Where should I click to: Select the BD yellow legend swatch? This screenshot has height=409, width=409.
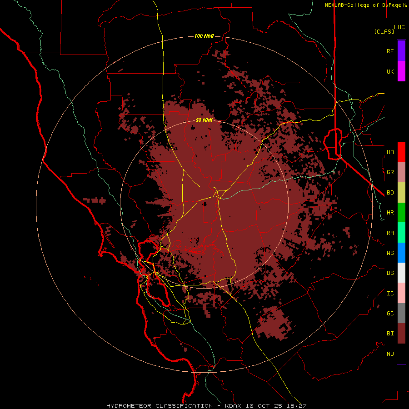(x=401, y=193)
